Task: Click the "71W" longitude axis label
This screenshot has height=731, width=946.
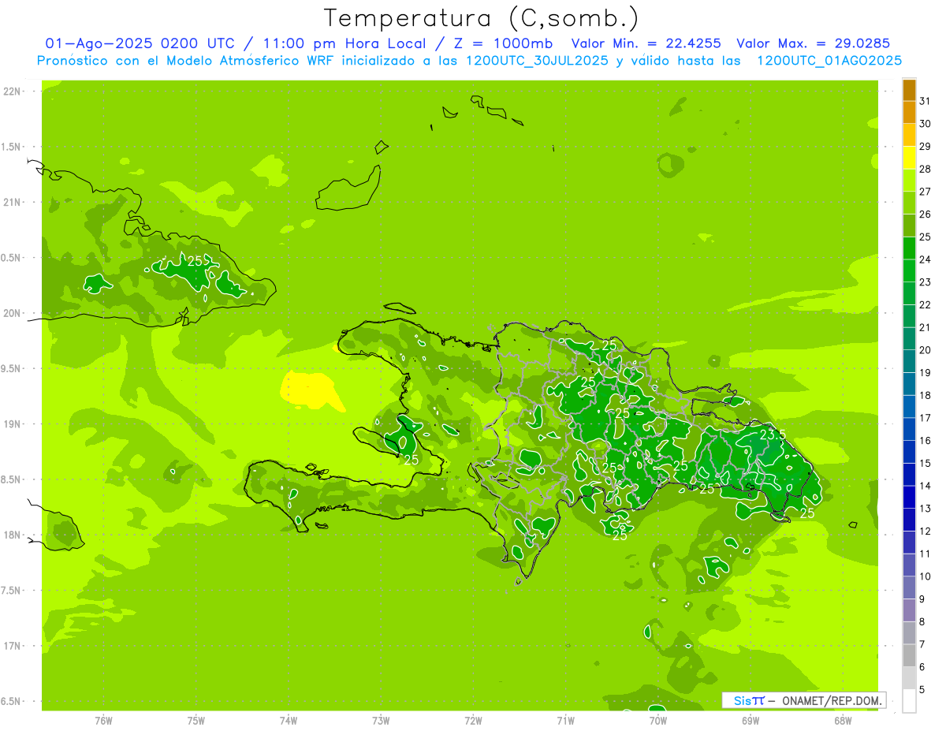Action: pyautogui.click(x=565, y=720)
